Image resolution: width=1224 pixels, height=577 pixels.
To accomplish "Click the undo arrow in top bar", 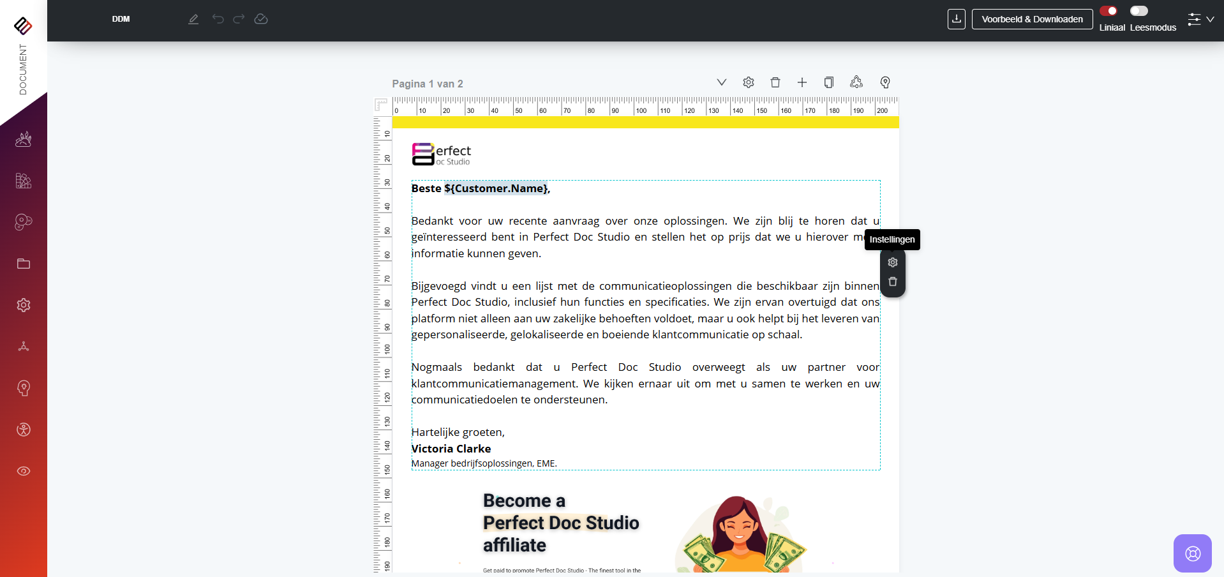I will [218, 19].
